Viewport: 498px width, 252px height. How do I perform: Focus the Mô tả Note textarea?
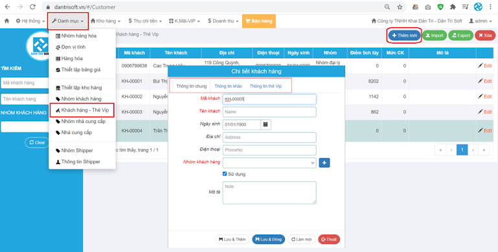[269, 192]
